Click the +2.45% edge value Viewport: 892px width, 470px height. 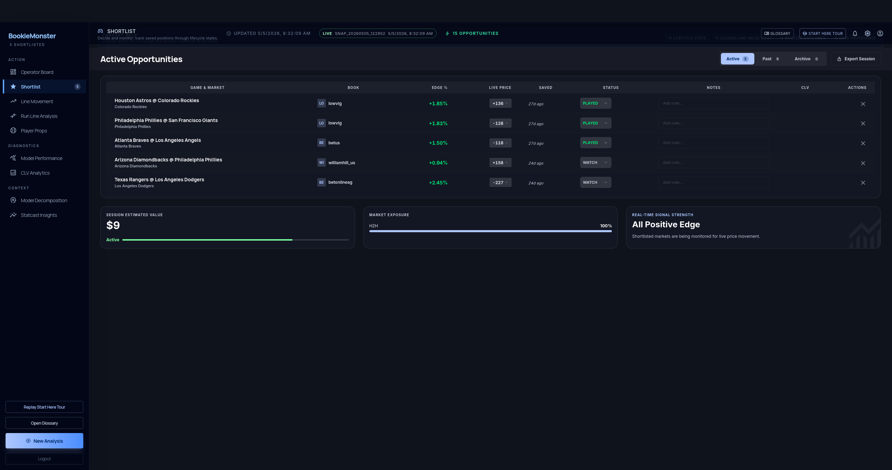point(438,183)
